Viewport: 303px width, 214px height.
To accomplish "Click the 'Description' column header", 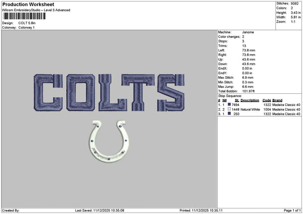I will (249, 100).
